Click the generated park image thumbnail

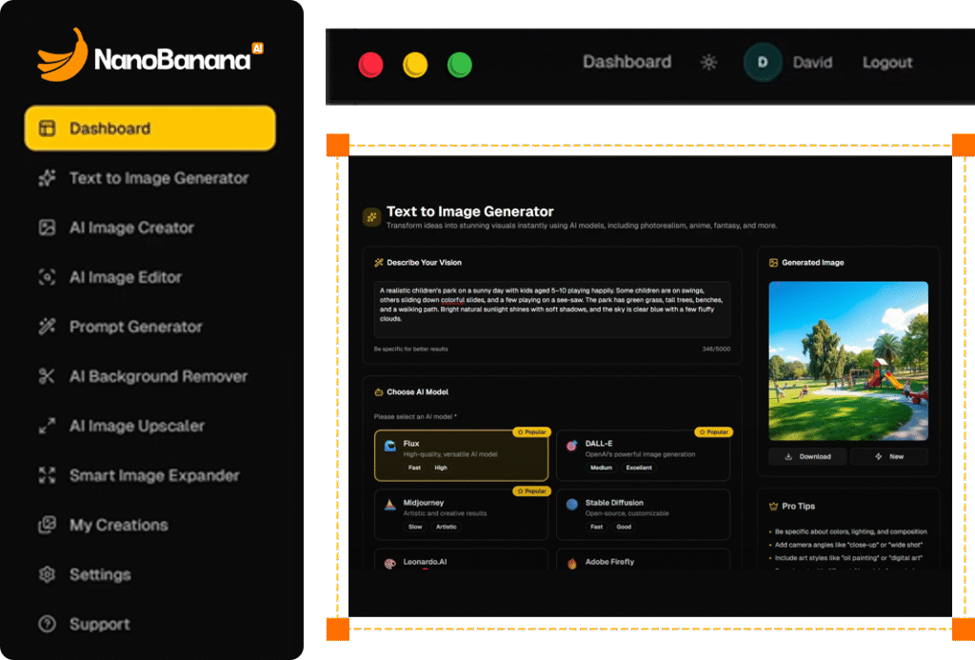point(848,360)
